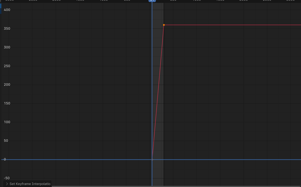Viewport: 301px width, 187px height.
Task: Click the 400 value label on axis
Action: click(7, 10)
